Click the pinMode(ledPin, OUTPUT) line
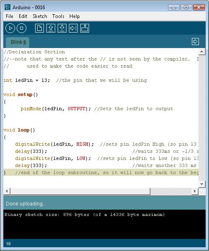 click(97, 109)
